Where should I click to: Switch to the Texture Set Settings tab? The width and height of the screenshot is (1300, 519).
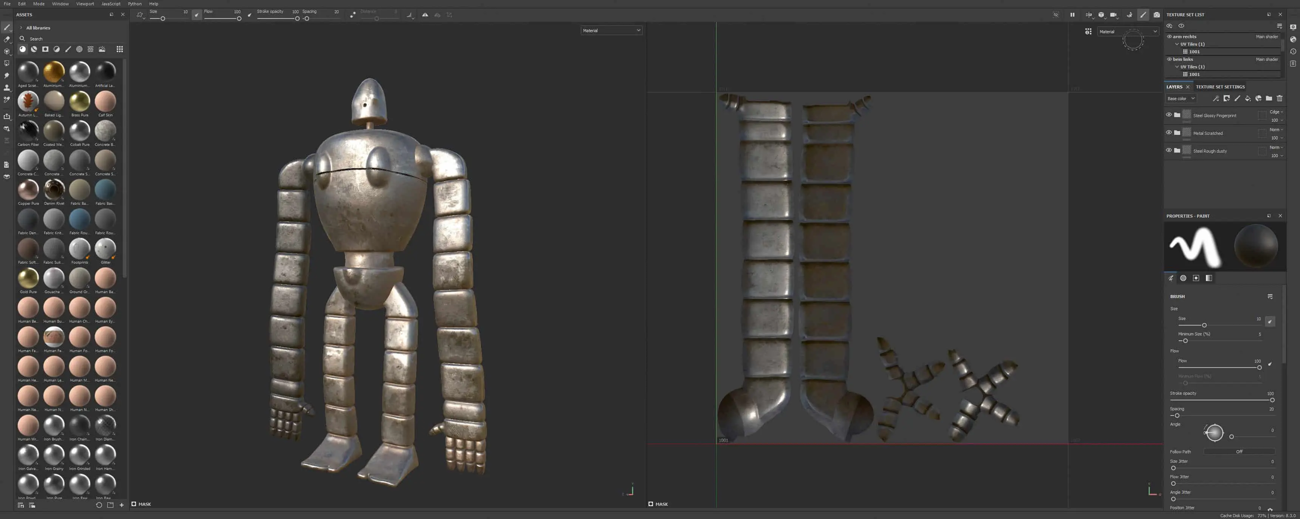(x=1220, y=87)
